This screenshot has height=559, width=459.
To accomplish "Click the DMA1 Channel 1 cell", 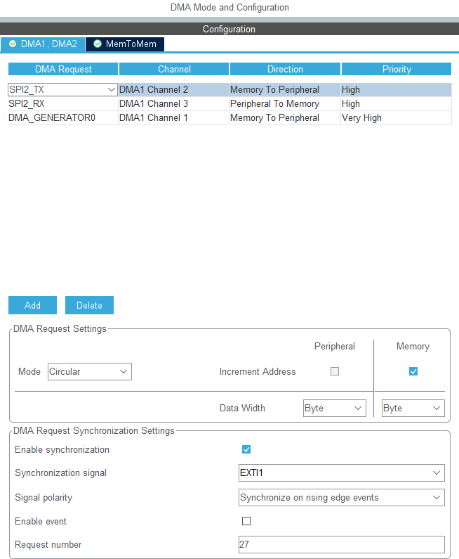I will (x=173, y=118).
